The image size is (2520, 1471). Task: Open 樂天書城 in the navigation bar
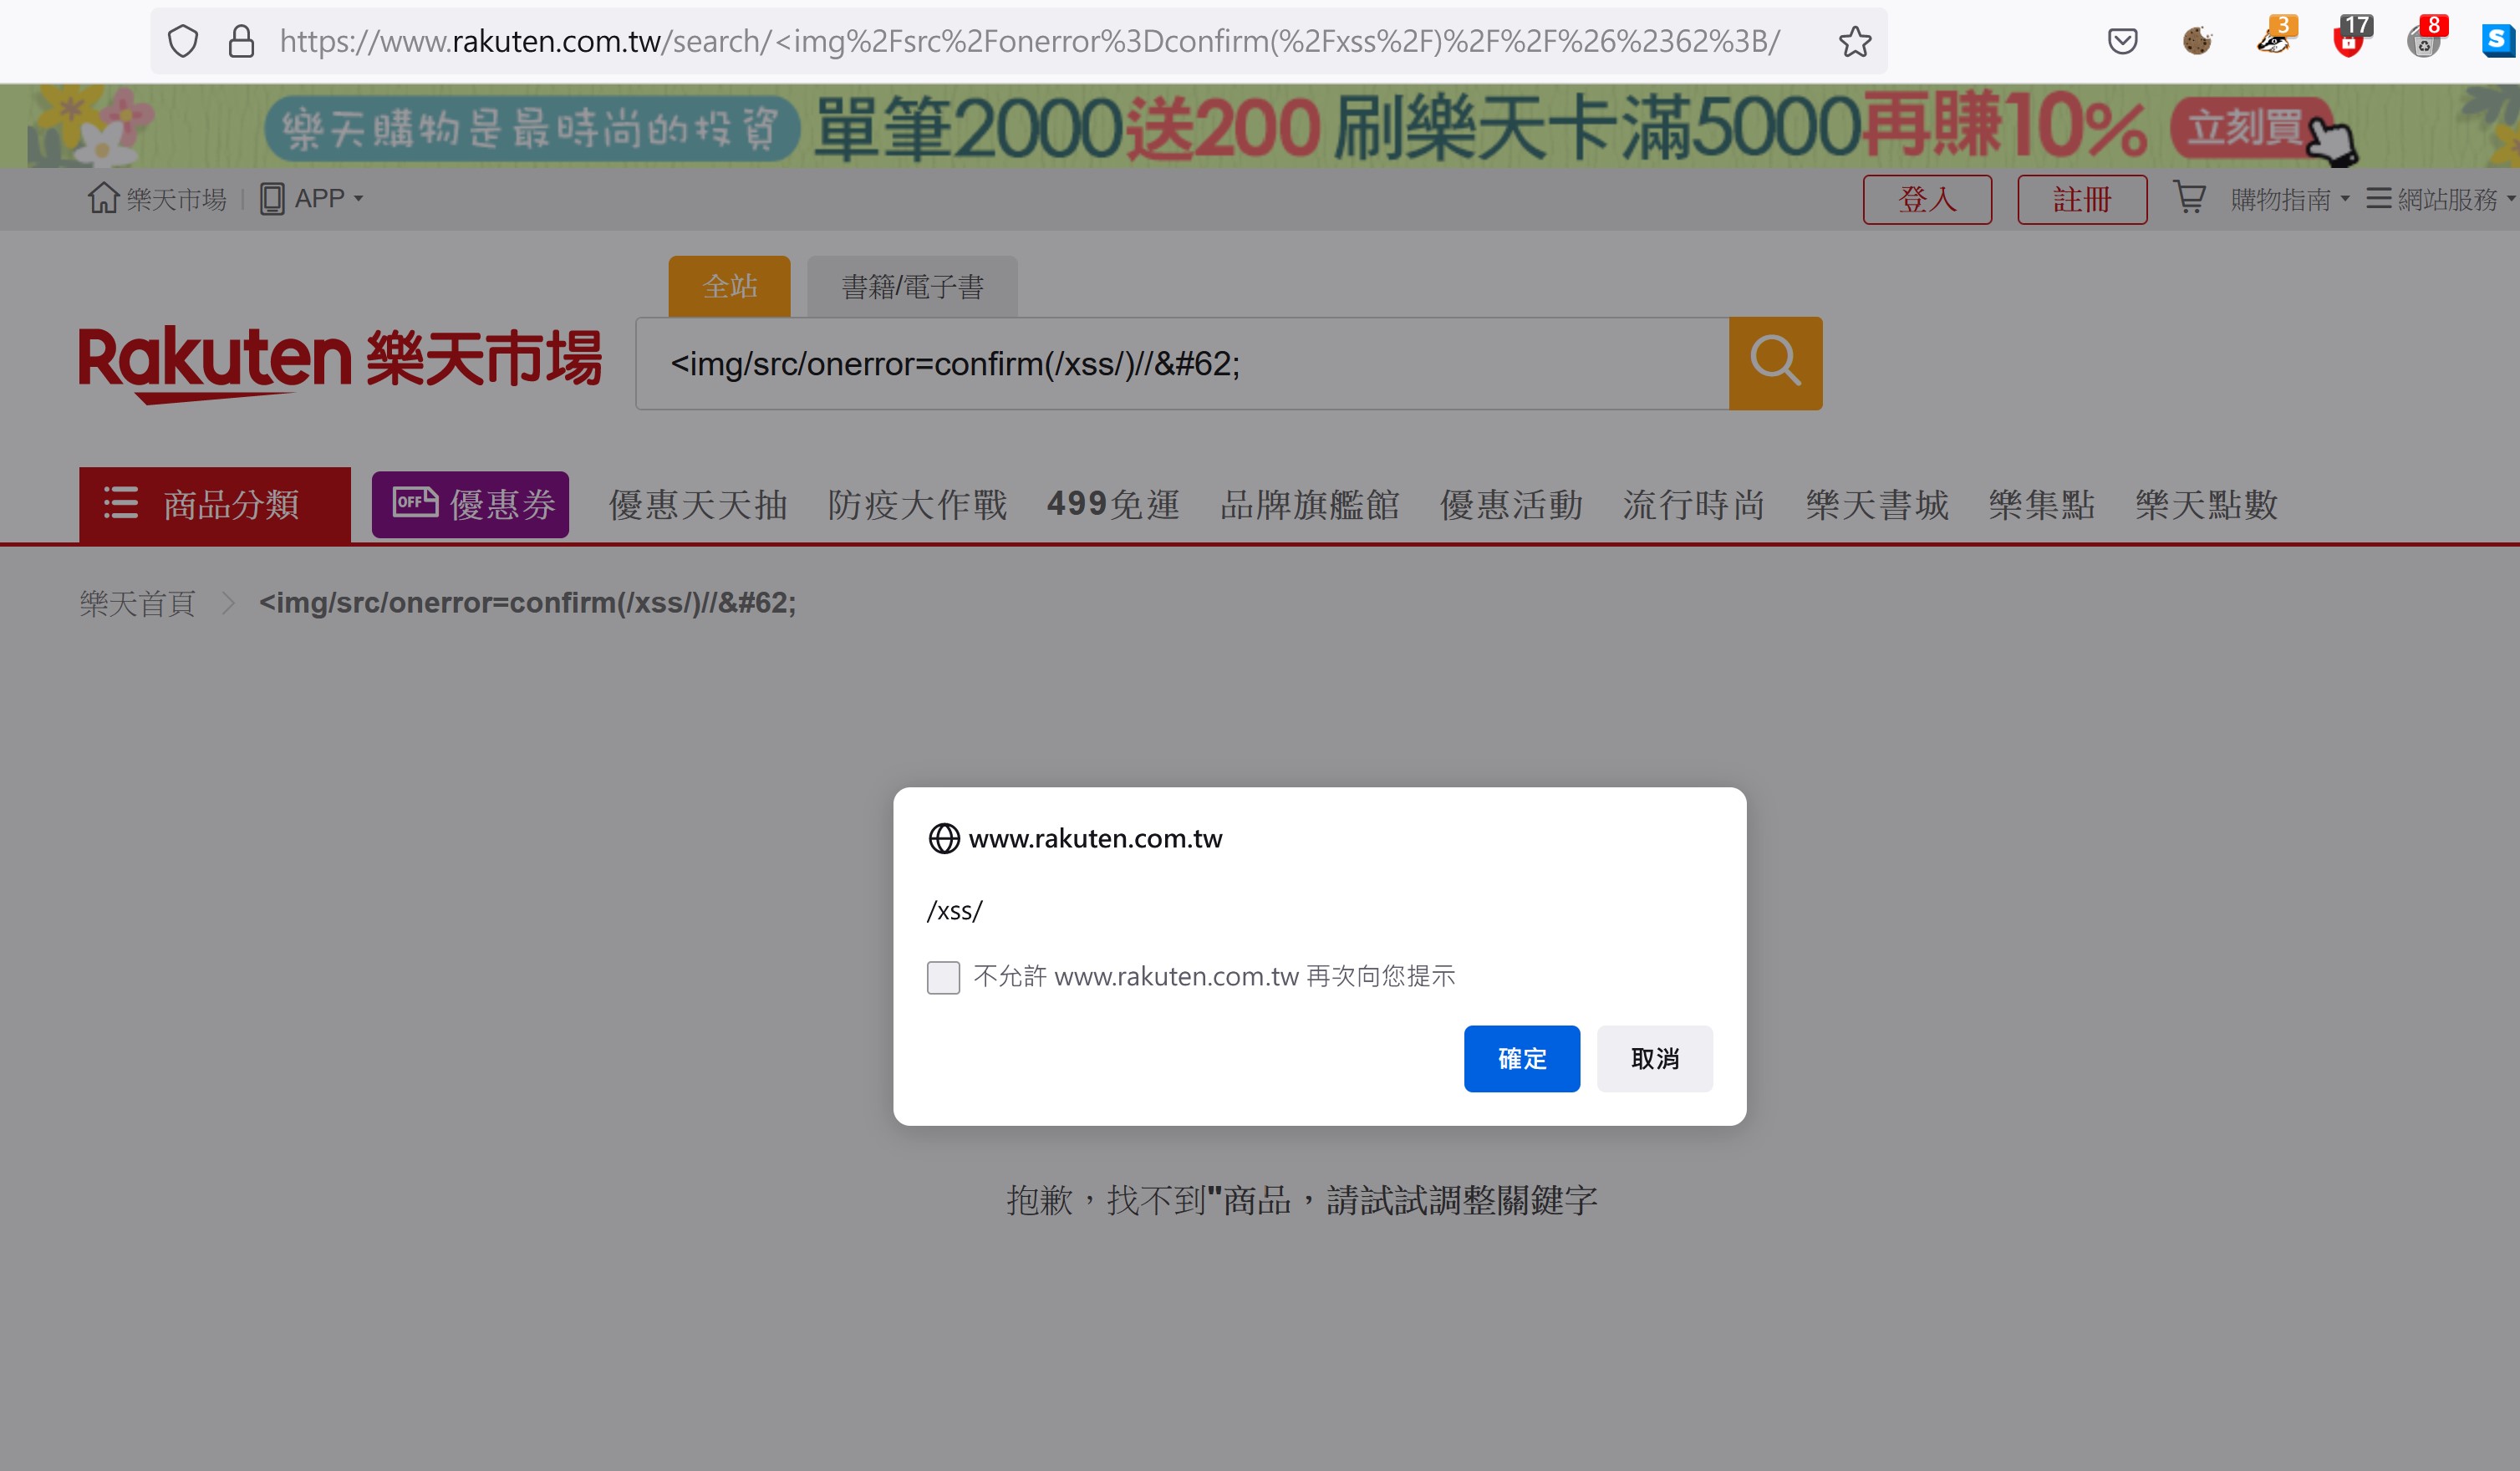tap(1877, 504)
